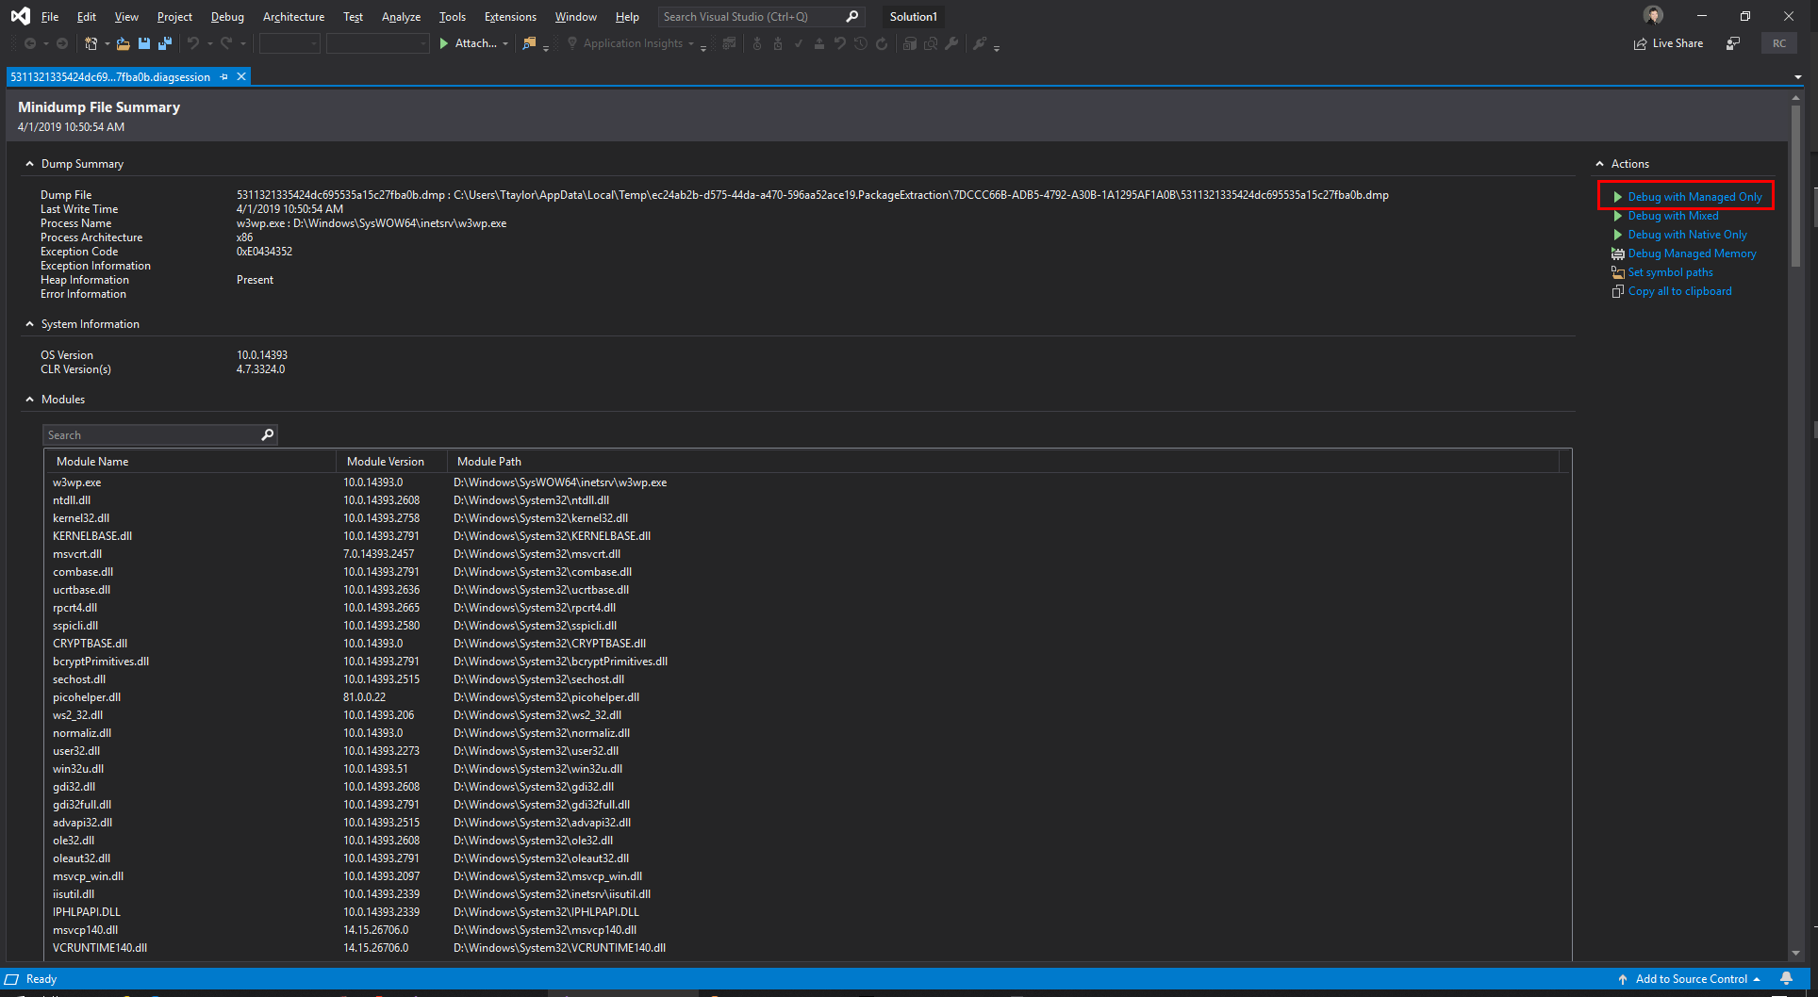The image size is (1818, 997).
Task: Click the Navigate Backward icon
Action: click(x=30, y=43)
